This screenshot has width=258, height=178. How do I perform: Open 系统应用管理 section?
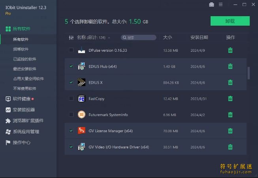click(x=26, y=131)
